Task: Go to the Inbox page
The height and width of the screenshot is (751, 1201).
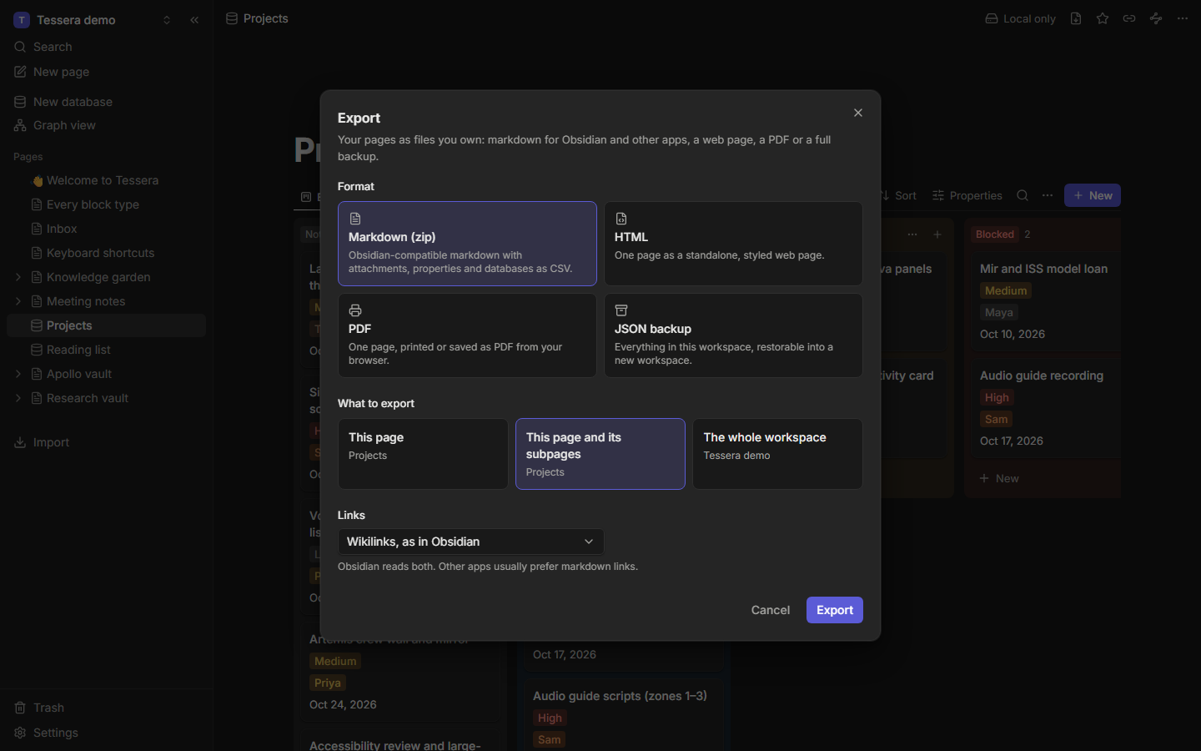Action: [106, 229]
